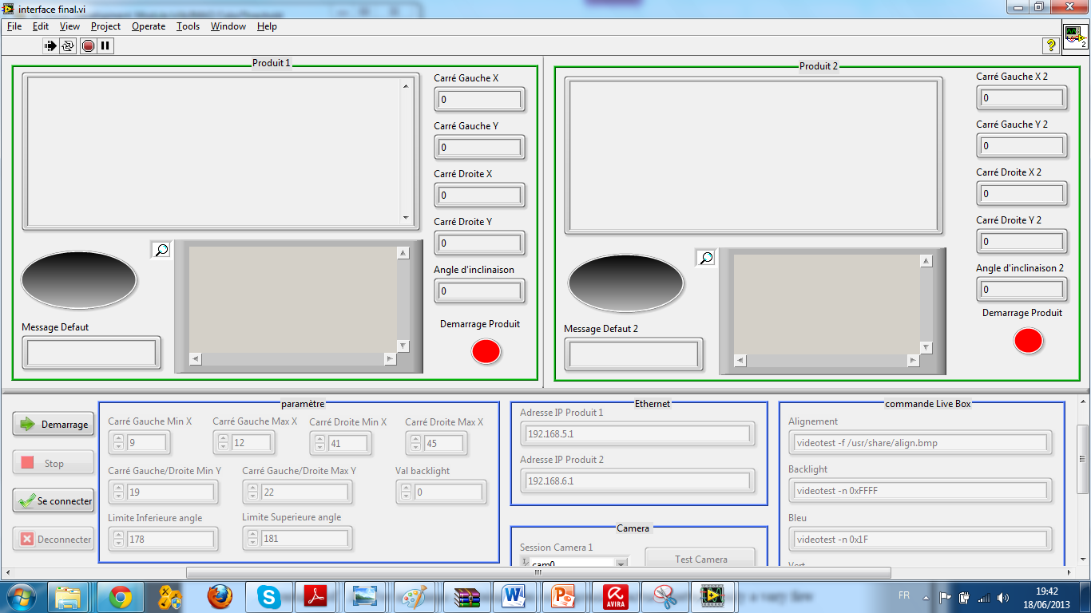Open the Tools menu
The width and height of the screenshot is (1091, 613).
pos(188,26)
